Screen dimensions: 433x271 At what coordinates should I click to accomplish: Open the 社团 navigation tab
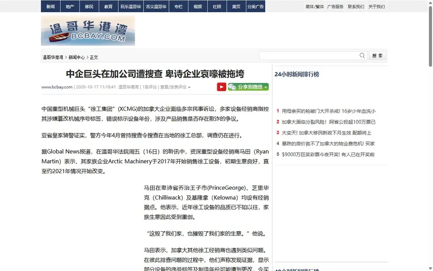click(217, 6)
